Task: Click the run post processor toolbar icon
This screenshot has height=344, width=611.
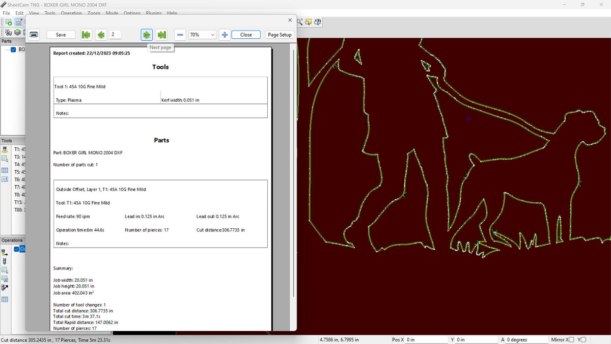Action: [9, 22]
